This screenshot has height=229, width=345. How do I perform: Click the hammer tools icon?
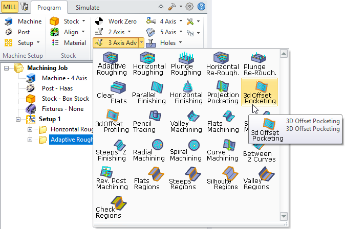(172, 7)
